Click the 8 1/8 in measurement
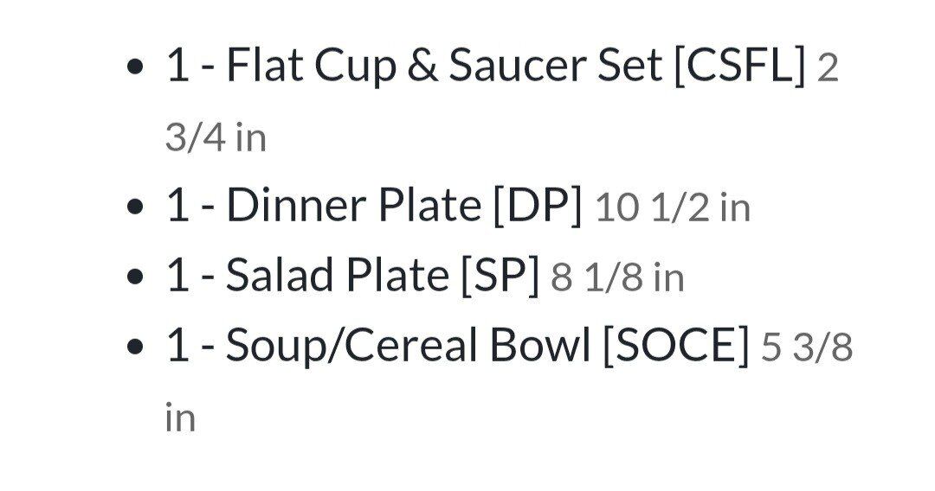The width and height of the screenshot is (935, 491). (x=617, y=278)
